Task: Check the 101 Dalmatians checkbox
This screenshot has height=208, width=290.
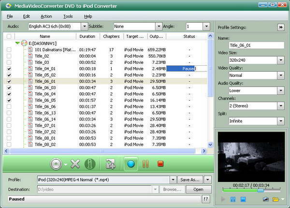Action: (9, 50)
